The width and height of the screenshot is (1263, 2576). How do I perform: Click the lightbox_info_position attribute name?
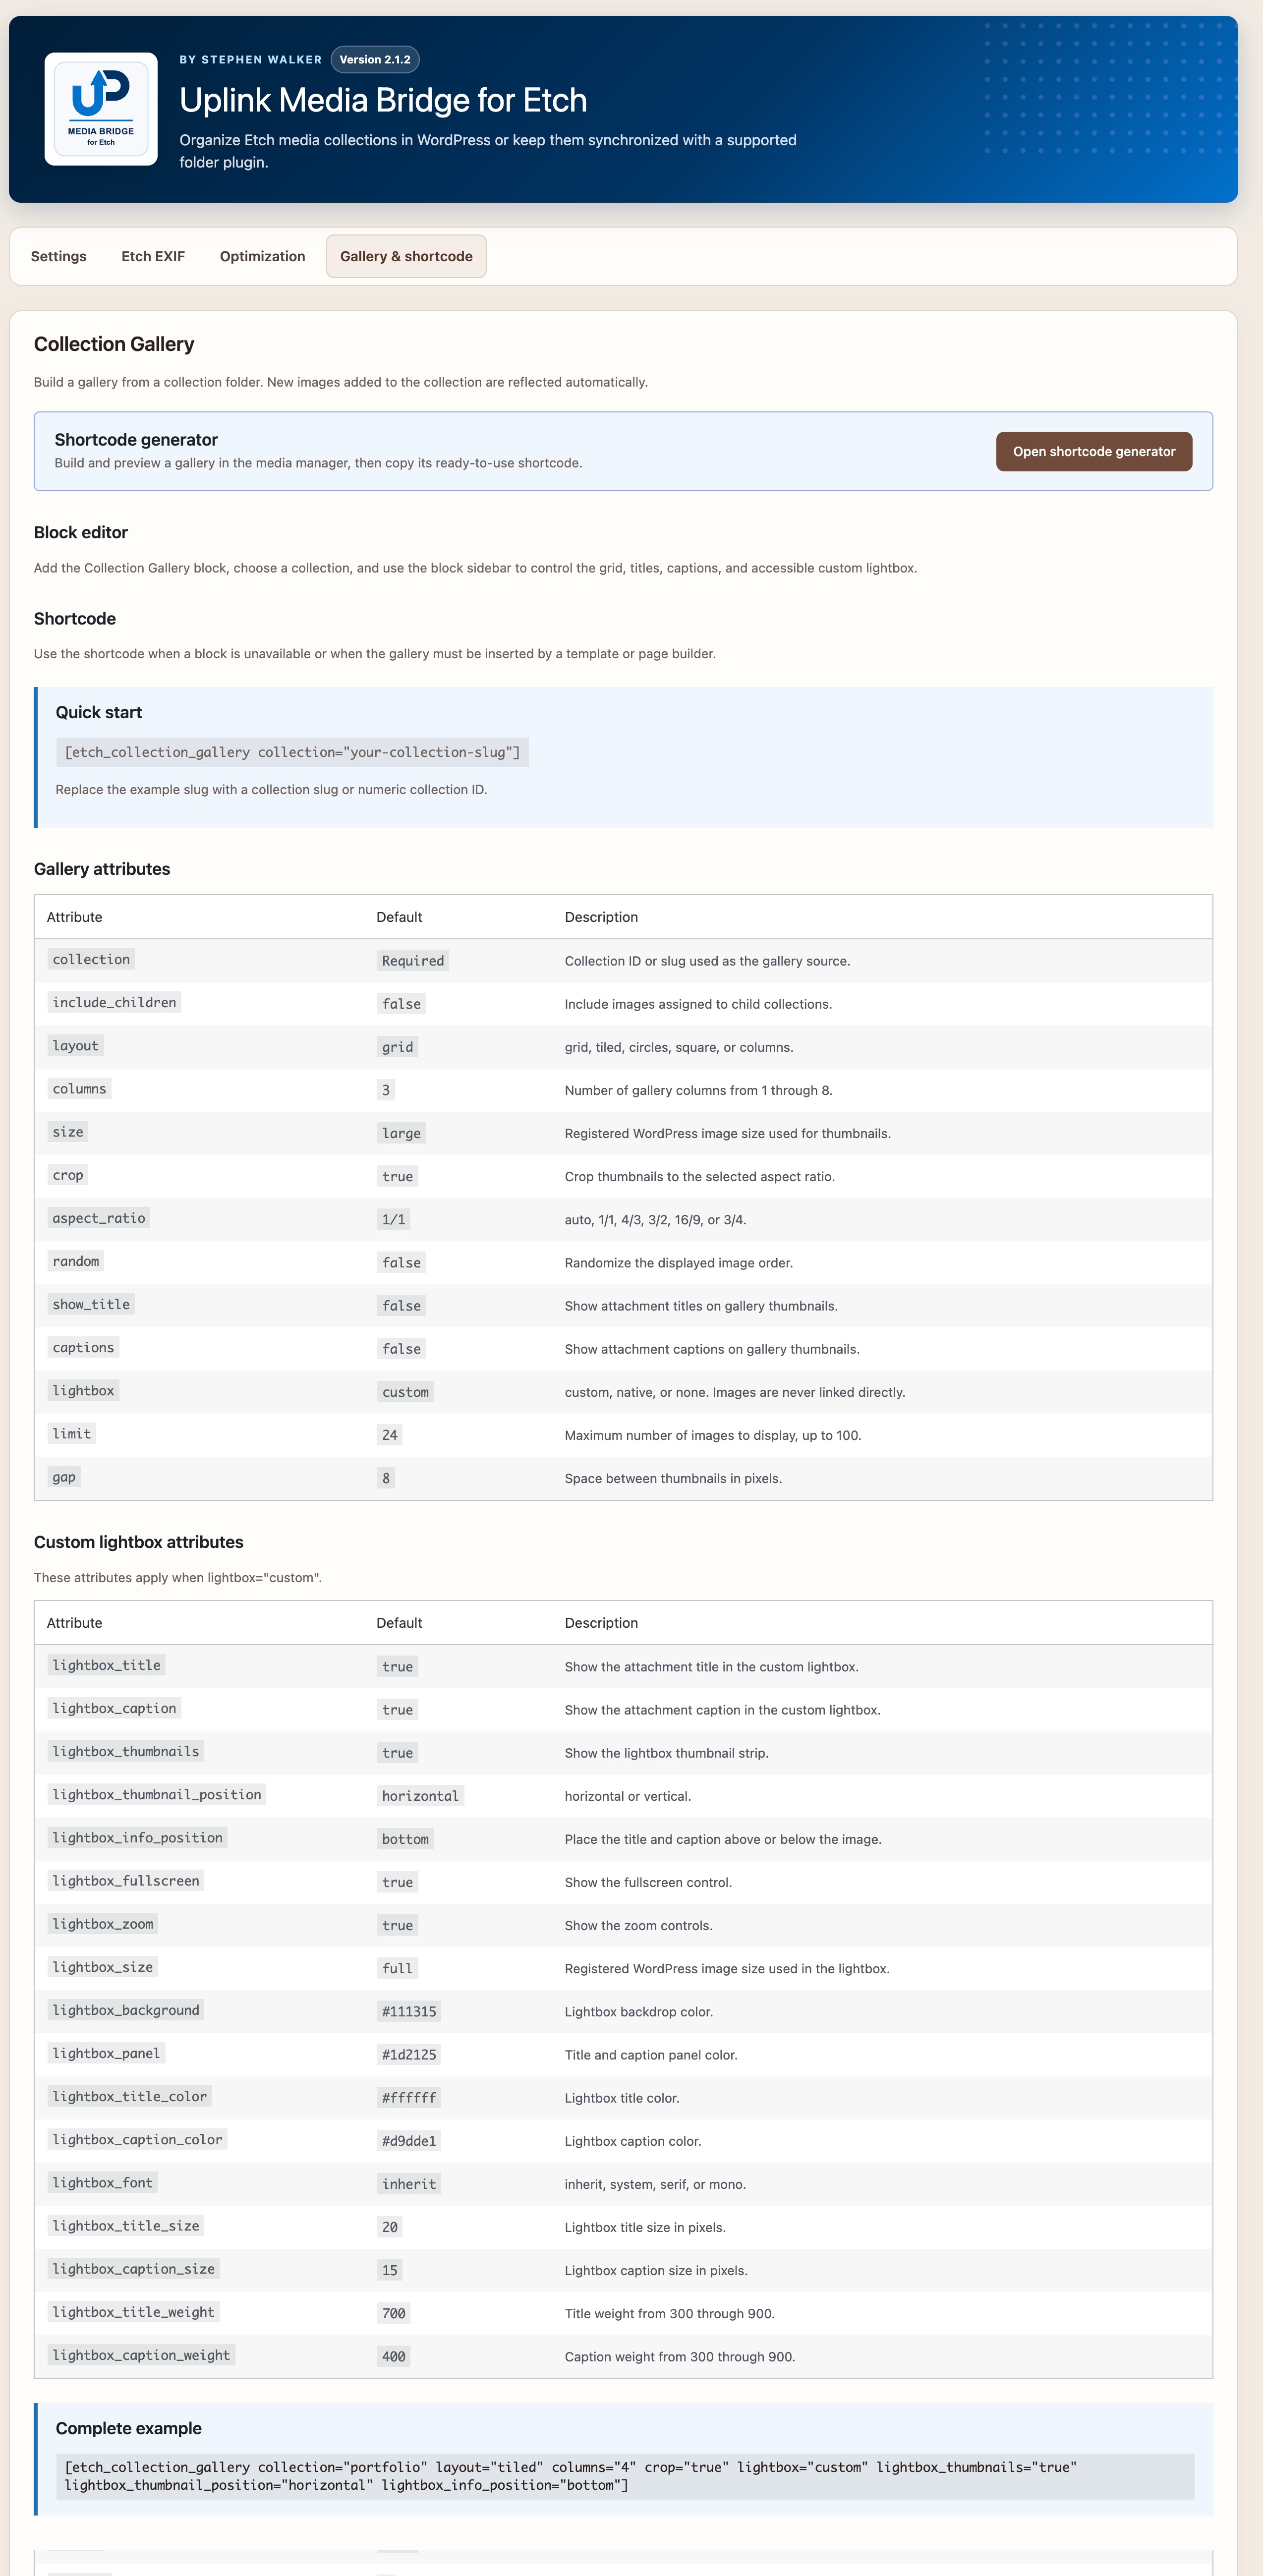(x=137, y=1837)
